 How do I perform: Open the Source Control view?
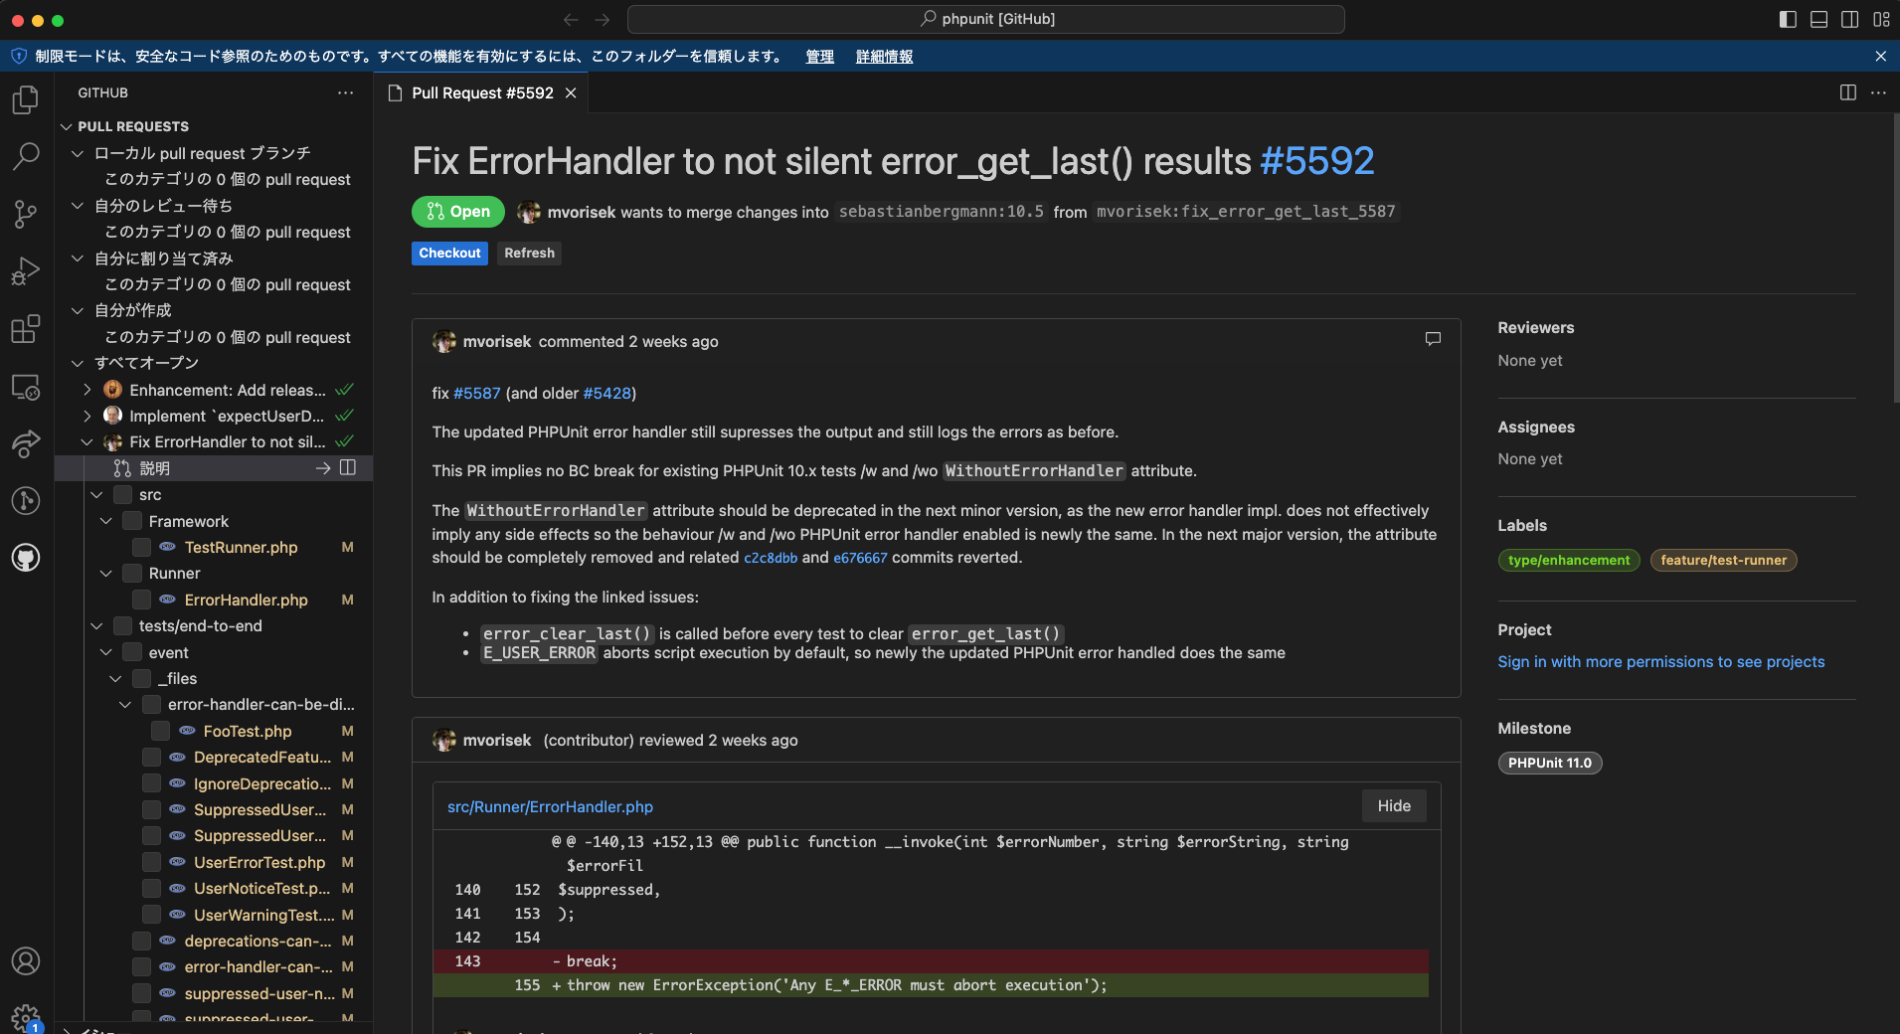pos(26,214)
